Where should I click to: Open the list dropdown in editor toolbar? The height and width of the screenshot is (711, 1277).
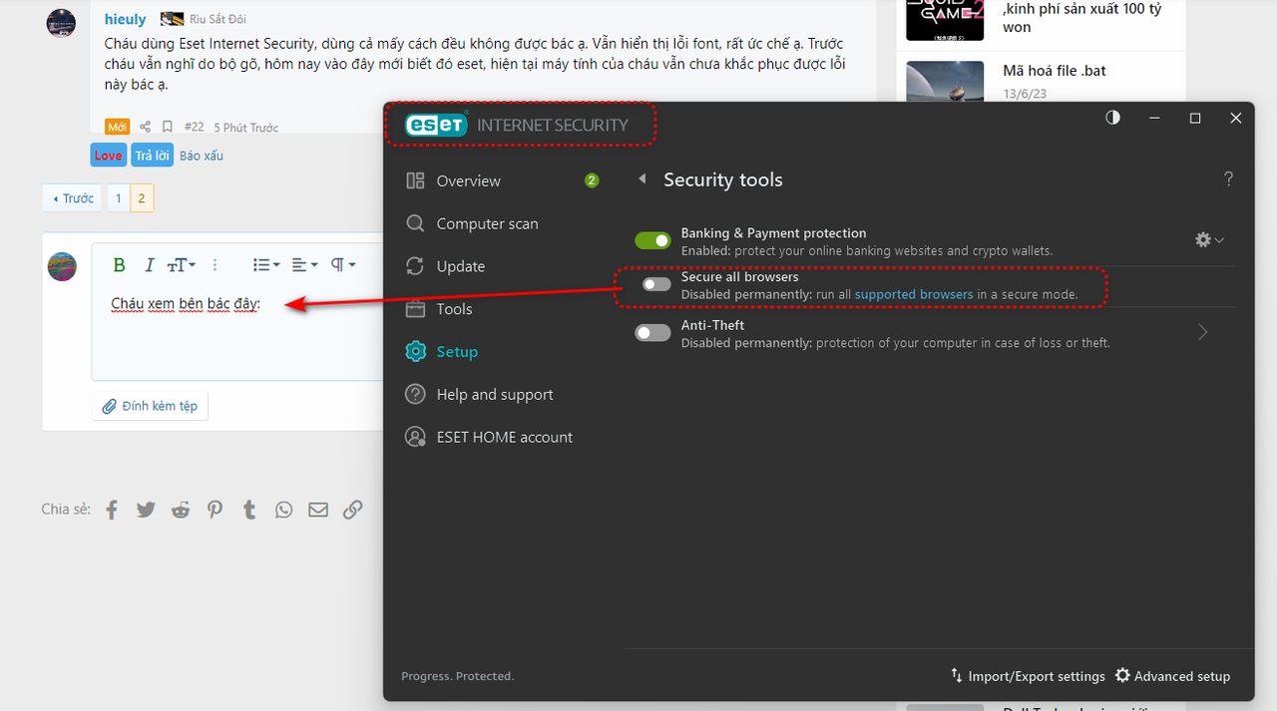[x=266, y=264]
